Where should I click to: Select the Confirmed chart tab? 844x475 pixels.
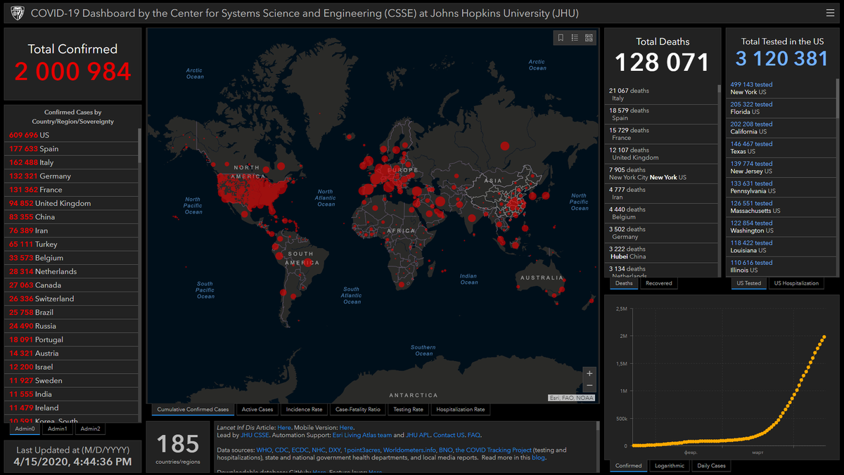629,465
